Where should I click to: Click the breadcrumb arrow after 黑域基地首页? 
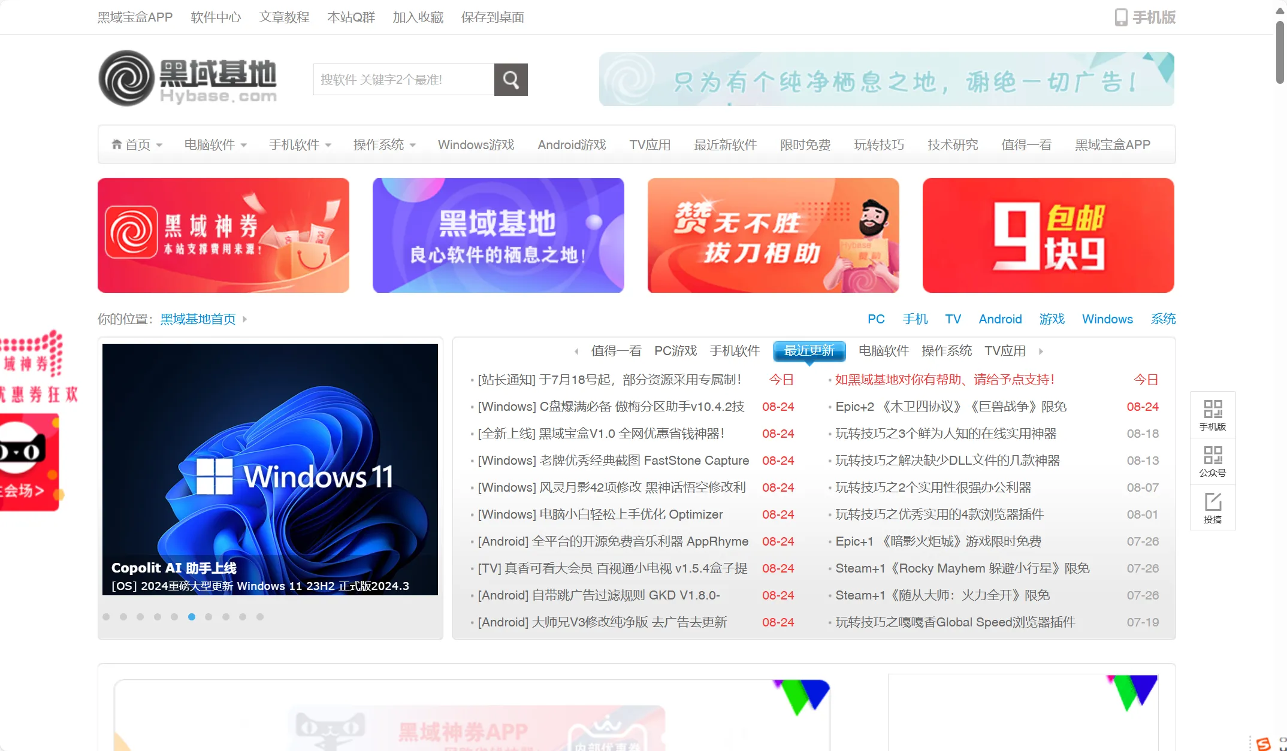click(244, 319)
